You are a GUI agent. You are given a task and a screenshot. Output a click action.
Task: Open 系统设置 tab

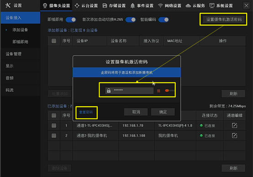[x=221, y=5]
